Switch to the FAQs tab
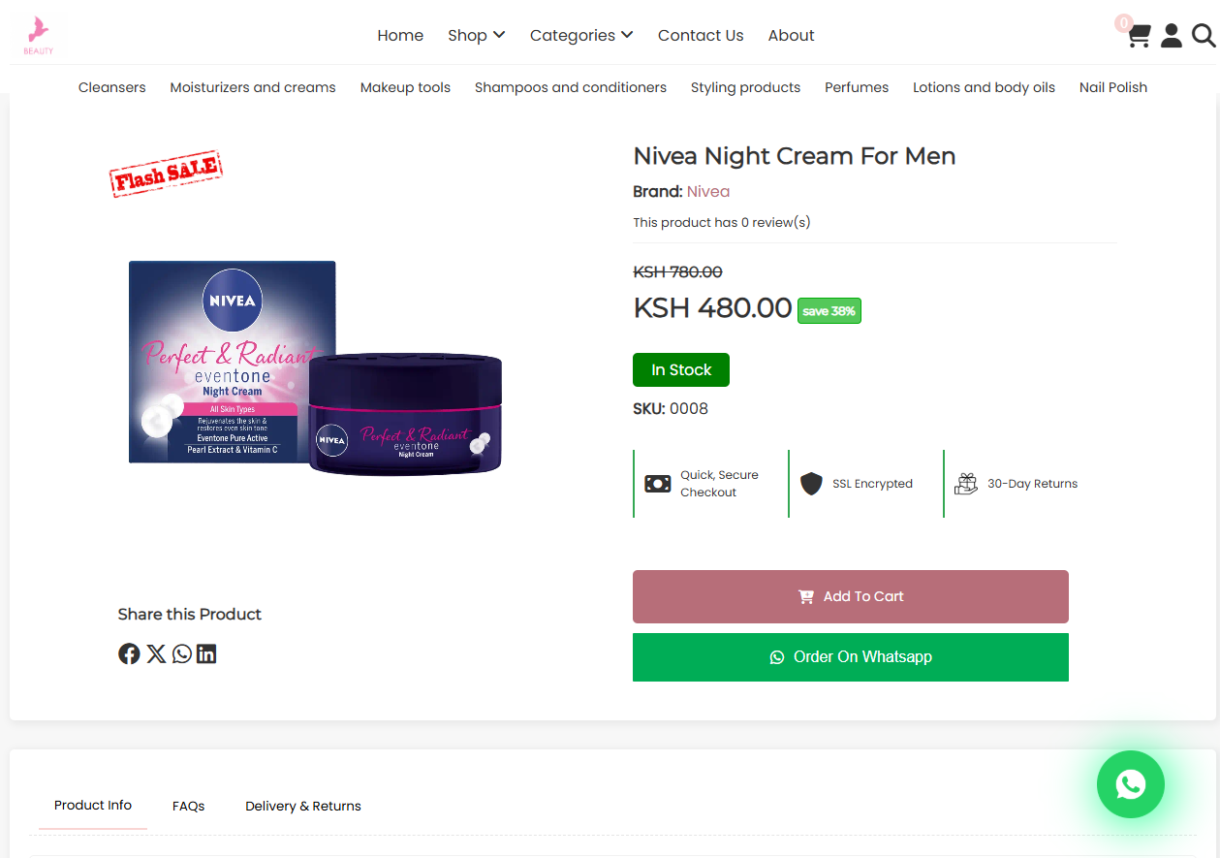The height and width of the screenshot is (858, 1220). coord(188,806)
